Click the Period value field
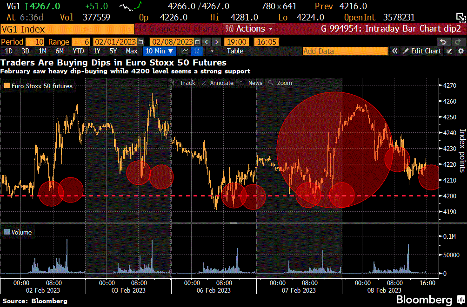 35,42
